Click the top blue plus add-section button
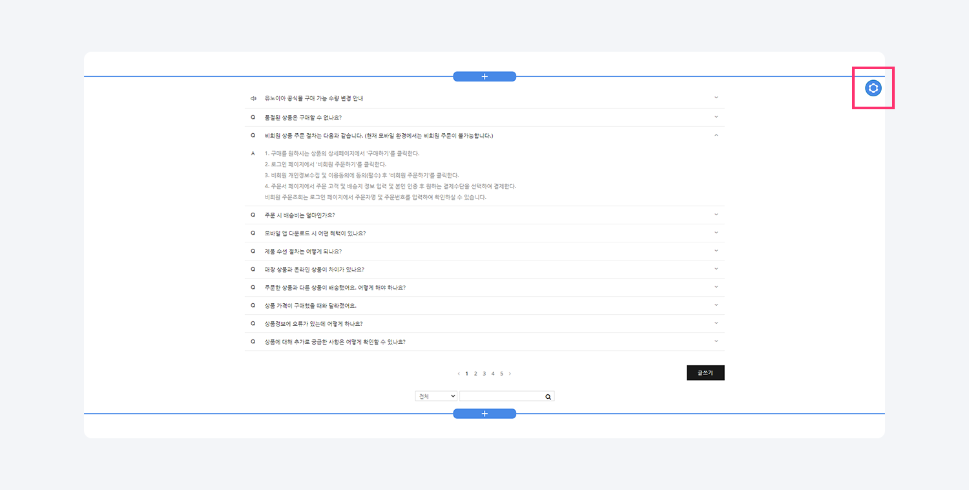Image resolution: width=969 pixels, height=490 pixels. (484, 76)
